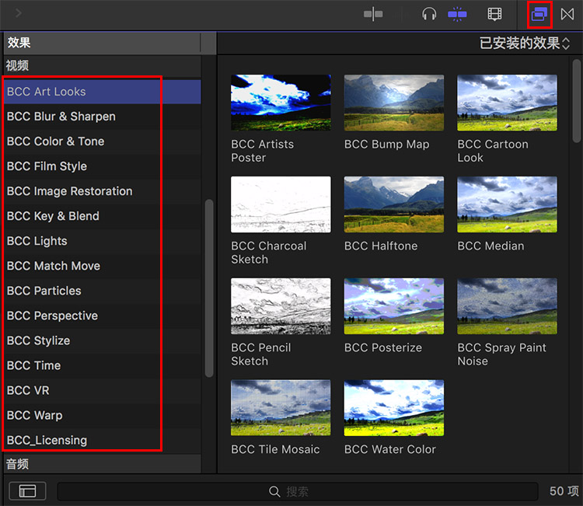Toggle the effects sidebar layout button
This screenshot has width=583, height=506.
point(27,490)
